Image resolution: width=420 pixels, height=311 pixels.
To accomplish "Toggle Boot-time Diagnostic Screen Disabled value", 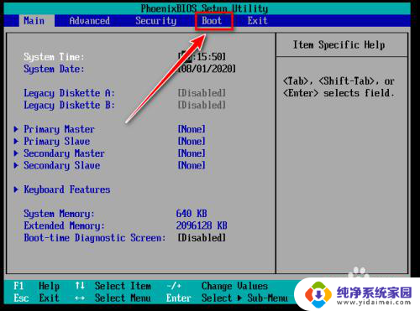I will pos(202,238).
